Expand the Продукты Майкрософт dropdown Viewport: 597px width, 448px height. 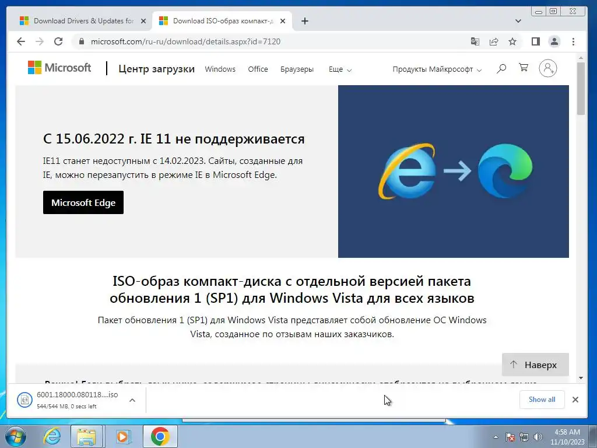click(x=437, y=69)
